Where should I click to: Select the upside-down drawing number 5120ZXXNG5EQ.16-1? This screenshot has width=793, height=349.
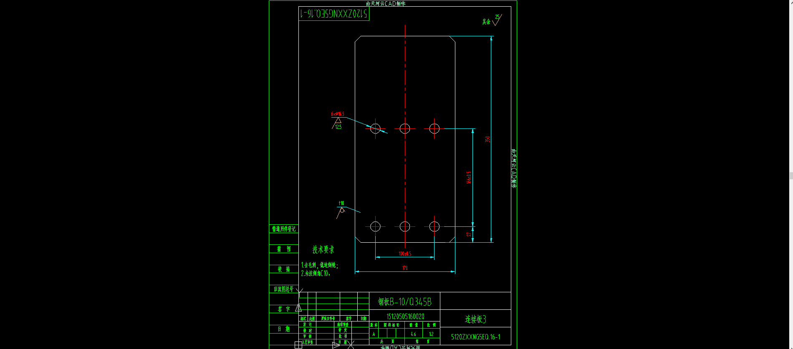pyautogui.click(x=334, y=14)
